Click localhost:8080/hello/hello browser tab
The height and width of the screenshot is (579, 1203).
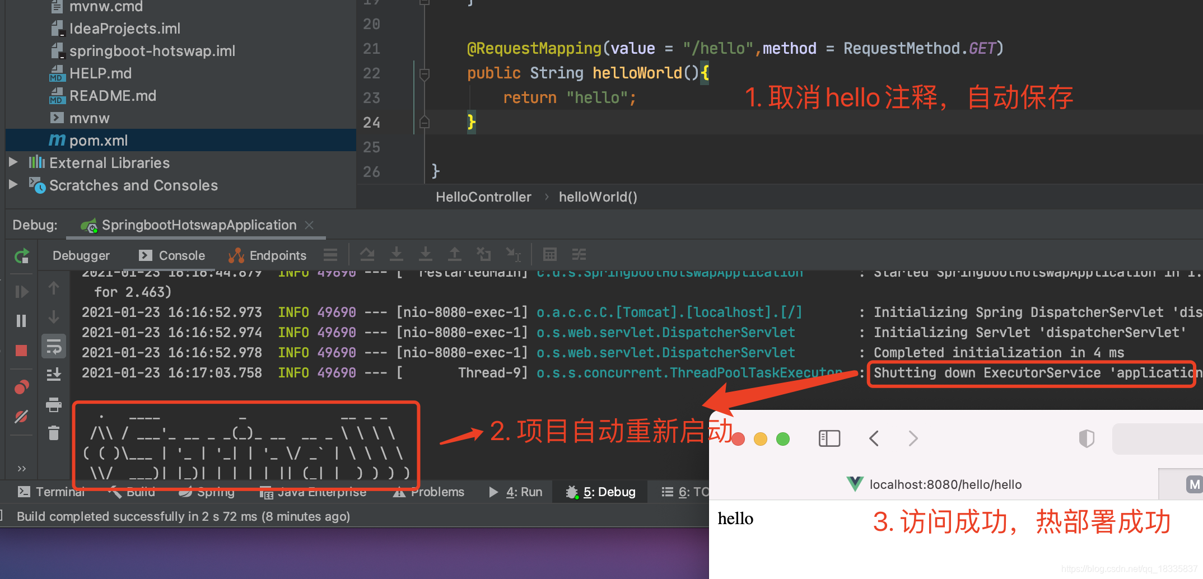click(x=935, y=484)
